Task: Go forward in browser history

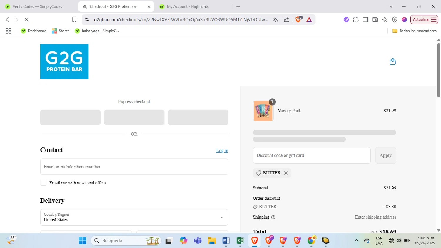Action: [17, 20]
